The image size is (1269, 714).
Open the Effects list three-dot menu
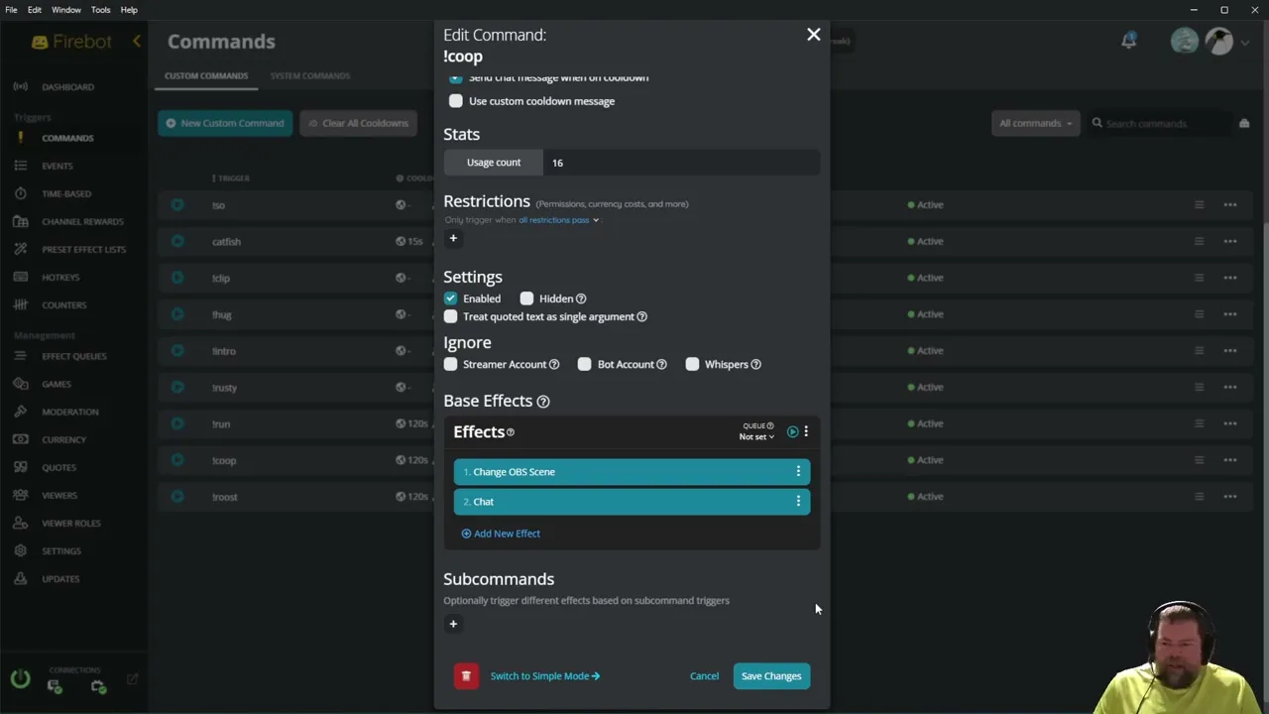click(x=806, y=431)
